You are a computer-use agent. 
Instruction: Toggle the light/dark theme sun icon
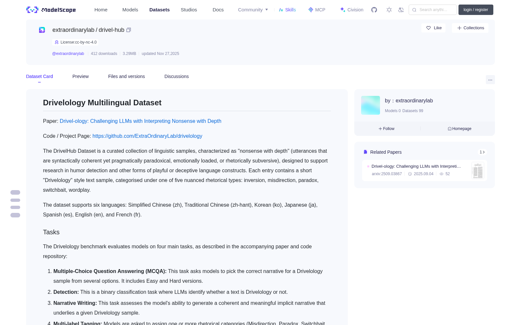[389, 10]
